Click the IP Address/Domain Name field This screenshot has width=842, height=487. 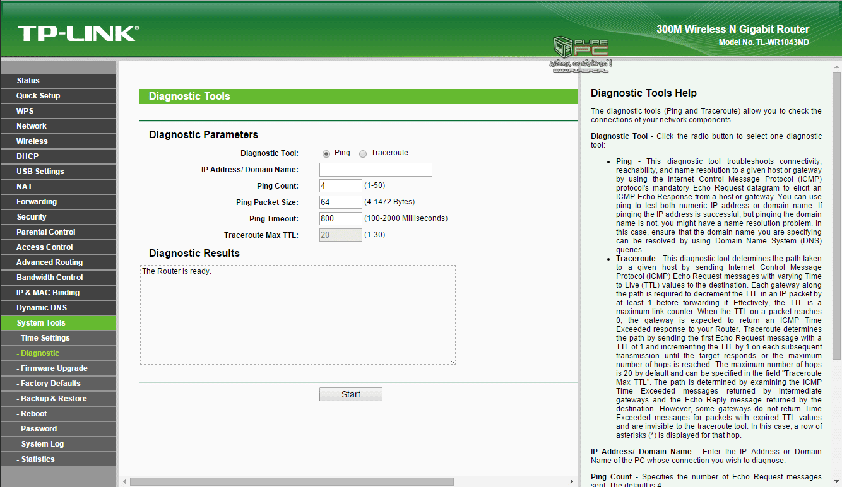click(376, 170)
